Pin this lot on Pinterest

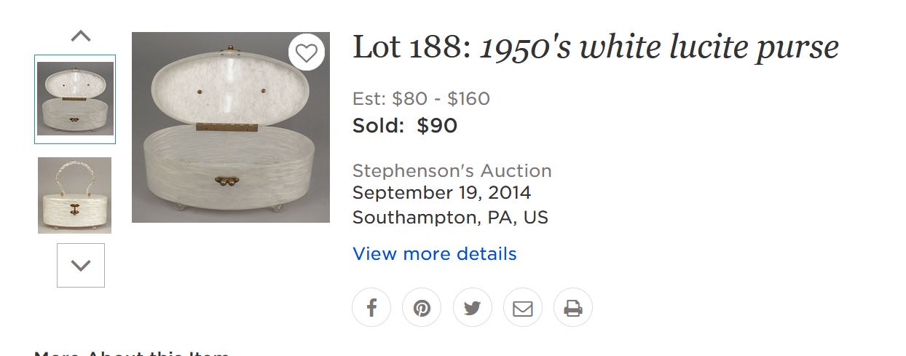422,308
